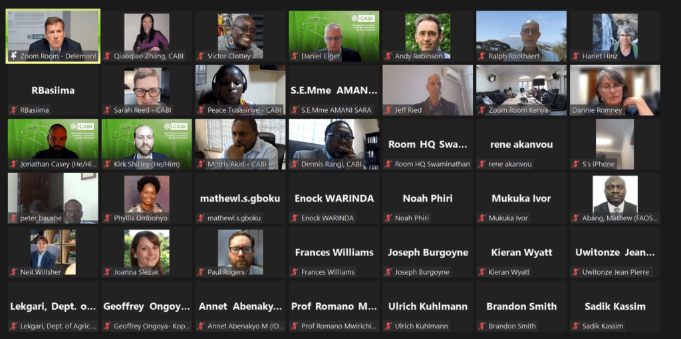Click the Noah Phiri participant tile

click(428, 198)
